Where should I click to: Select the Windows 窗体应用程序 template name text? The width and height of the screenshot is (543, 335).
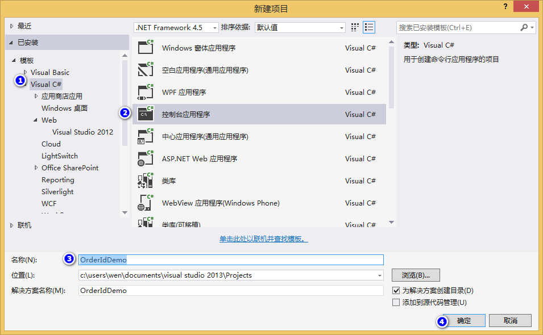pos(199,48)
